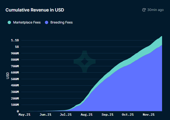Screen dimensions: 170x120
Task: Click the blue Breeding Fees chart area
Action: coord(131,90)
